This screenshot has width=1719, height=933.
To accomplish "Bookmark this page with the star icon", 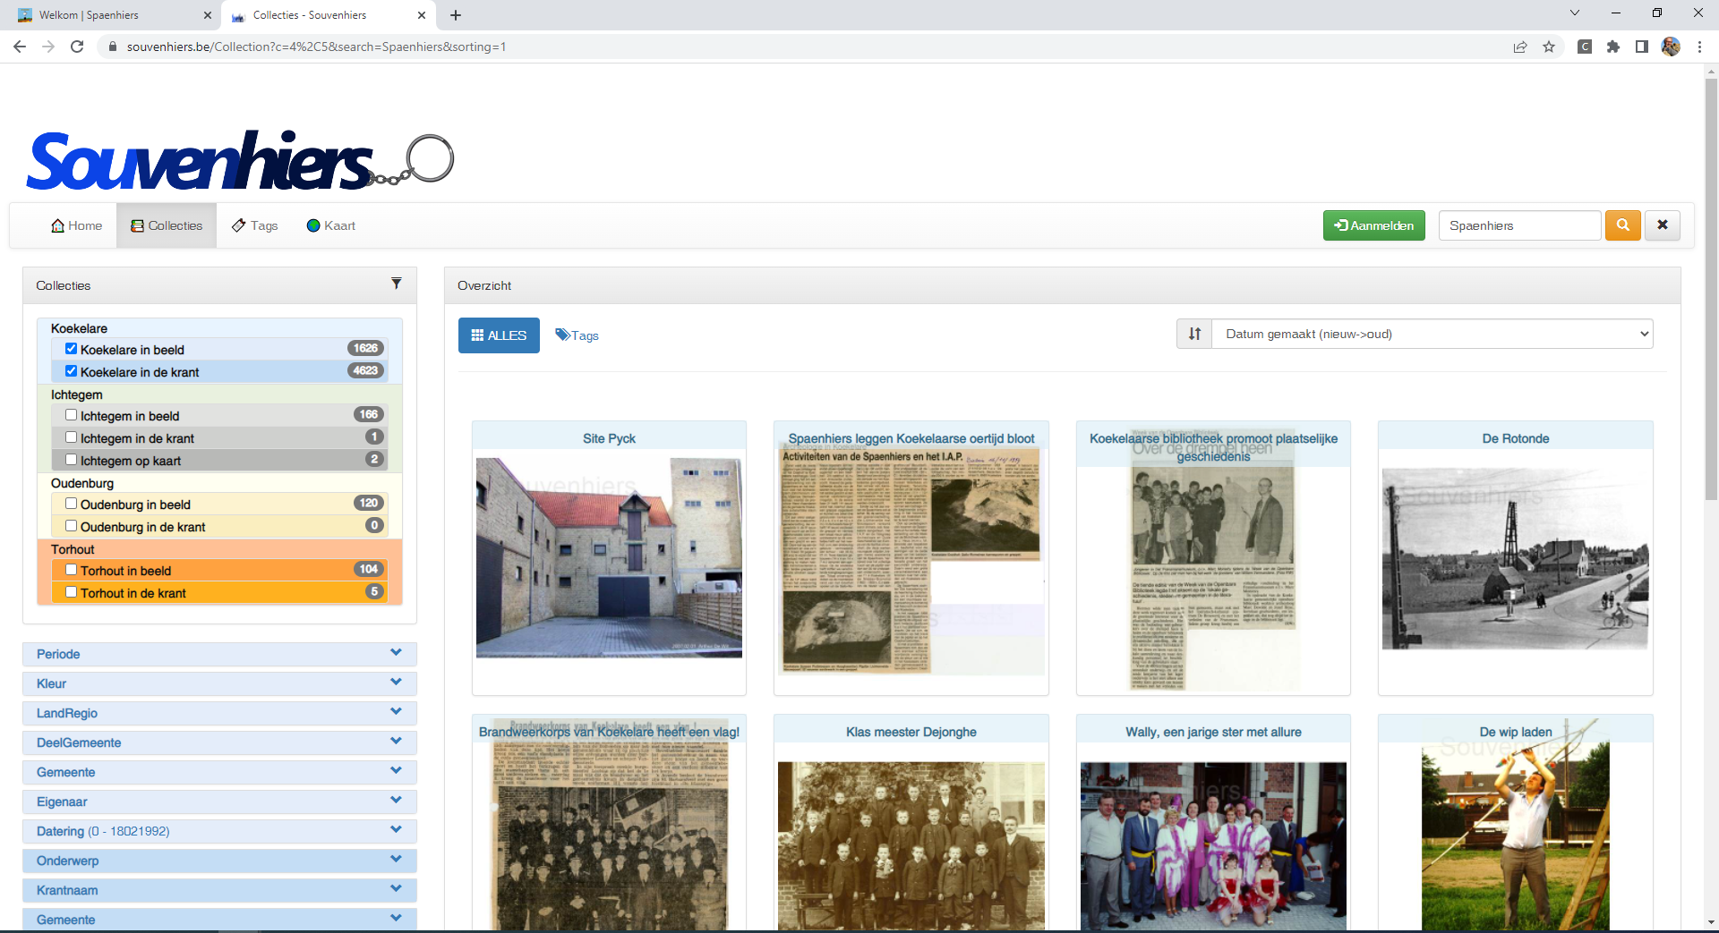I will (1549, 47).
